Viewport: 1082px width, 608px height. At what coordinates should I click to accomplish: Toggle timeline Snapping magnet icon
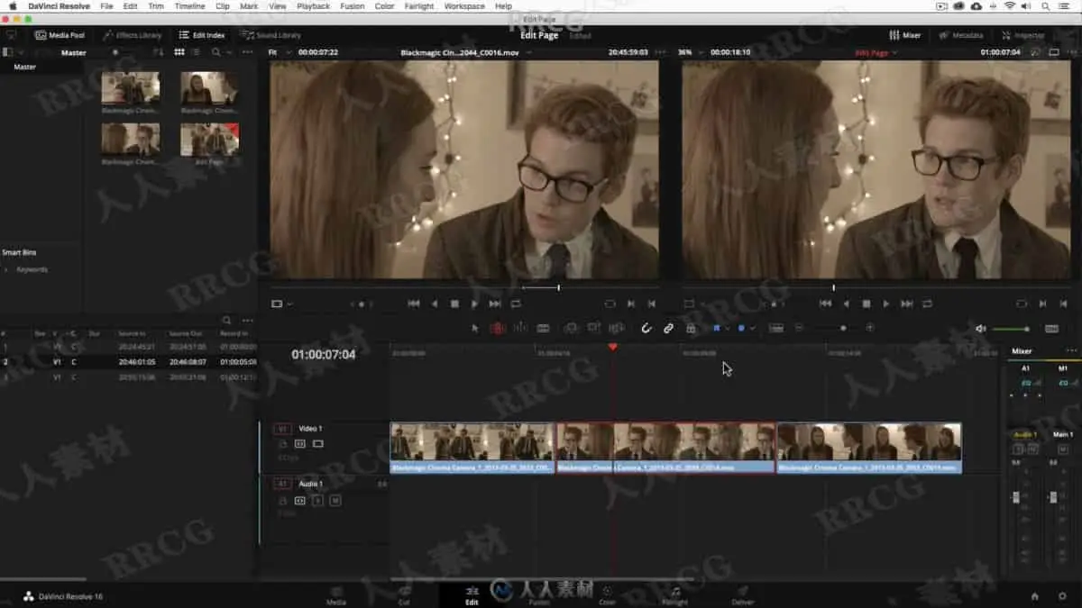coord(646,329)
